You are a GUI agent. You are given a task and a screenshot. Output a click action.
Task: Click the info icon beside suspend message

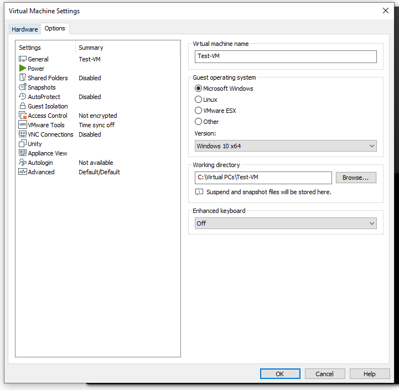point(199,192)
